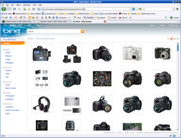
Task: Click the AutoFill toolbar button
Action: [x=112, y=17]
